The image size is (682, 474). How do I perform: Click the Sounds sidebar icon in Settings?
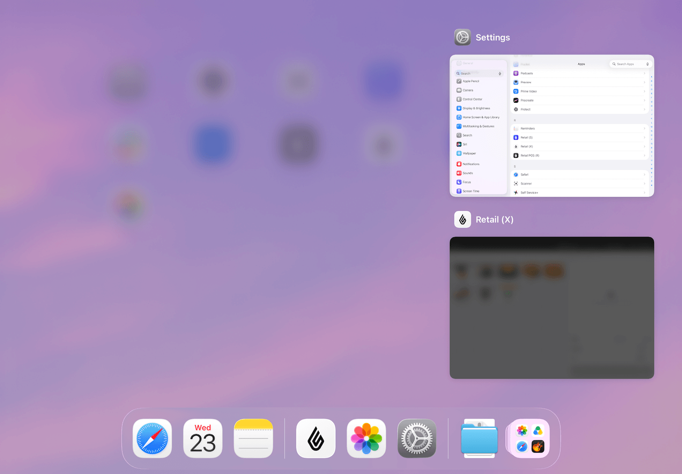tap(459, 173)
